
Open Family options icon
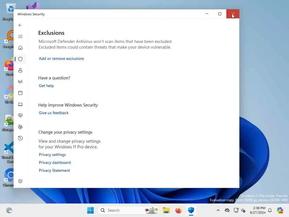20,127
